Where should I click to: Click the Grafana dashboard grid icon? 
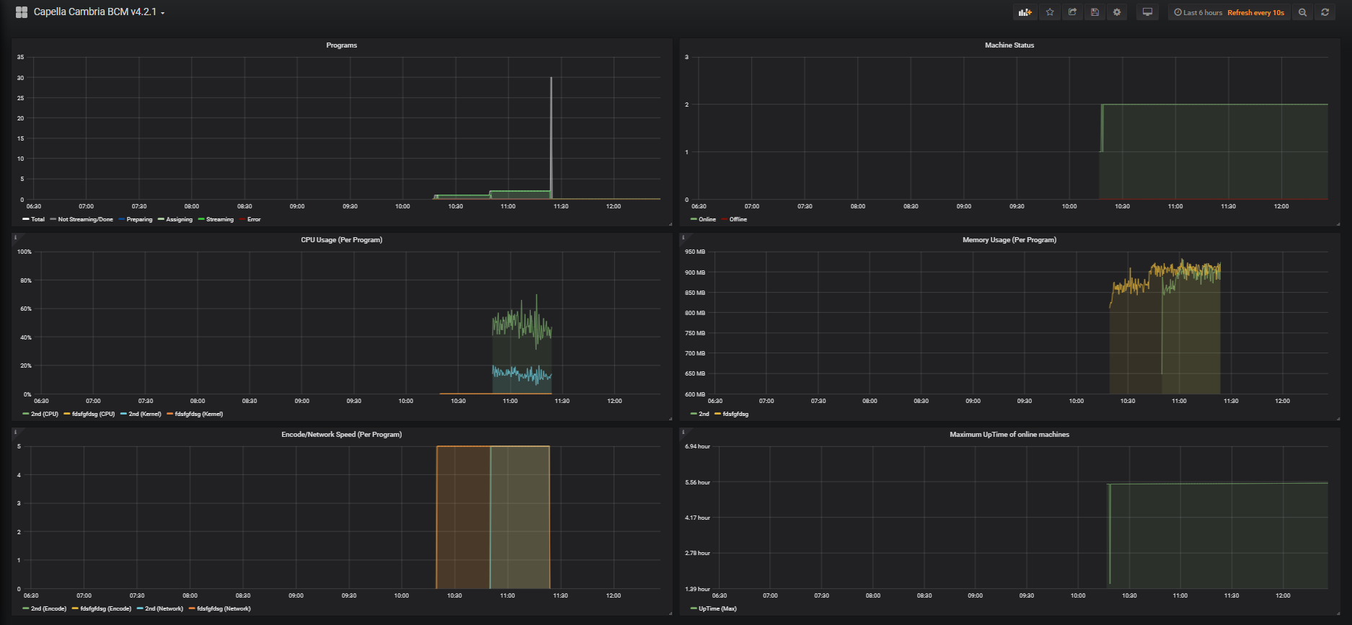(x=22, y=12)
